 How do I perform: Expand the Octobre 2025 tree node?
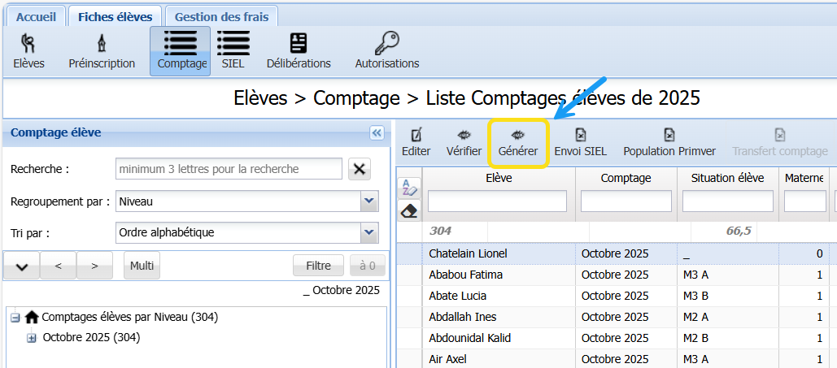pos(32,338)
